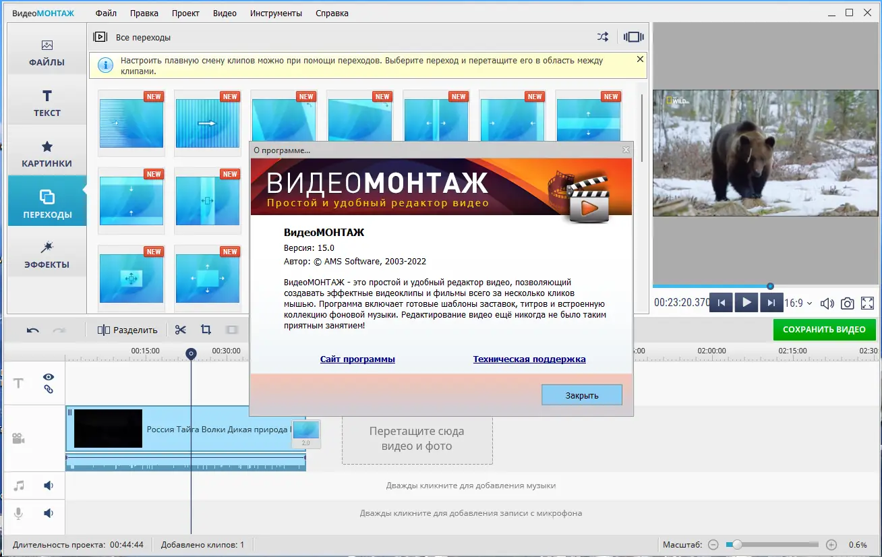The image size is (882, 557).
Task: Open the Проект menu
Action: pyautogui.click(x=185, y=13)
